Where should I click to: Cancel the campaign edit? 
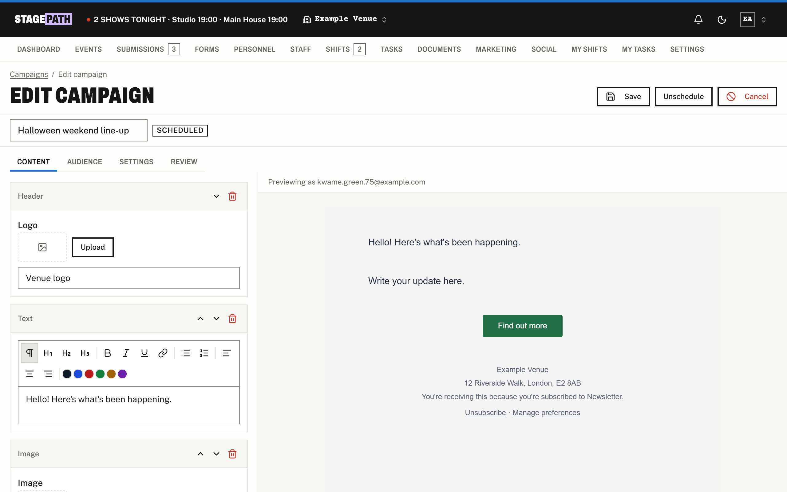click(x=747, y=97)
